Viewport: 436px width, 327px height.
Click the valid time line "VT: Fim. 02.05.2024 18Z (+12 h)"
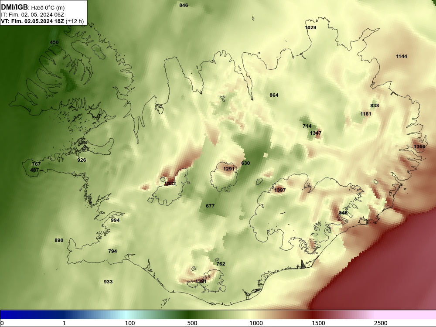42,21
